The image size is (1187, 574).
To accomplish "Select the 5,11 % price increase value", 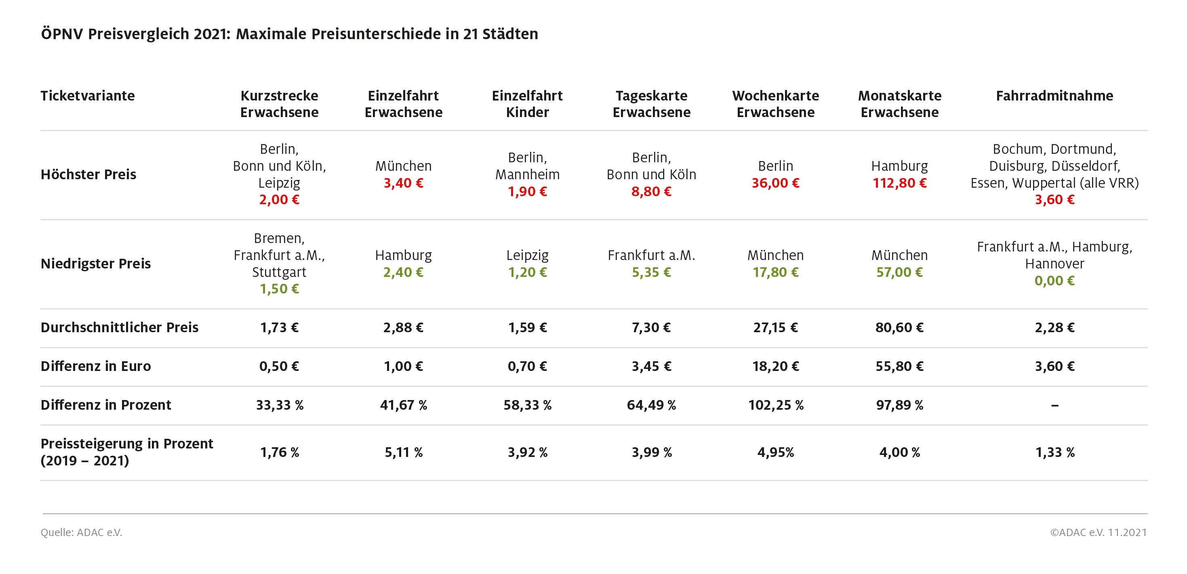I will pos(404,452).
